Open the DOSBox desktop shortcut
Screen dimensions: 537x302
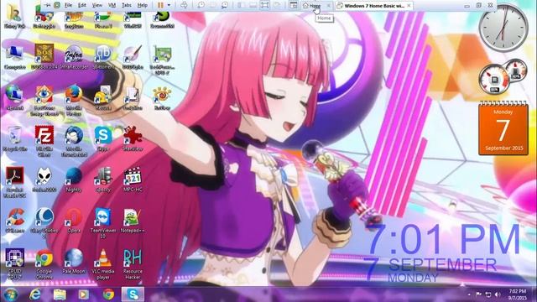(x=44, y=57)
